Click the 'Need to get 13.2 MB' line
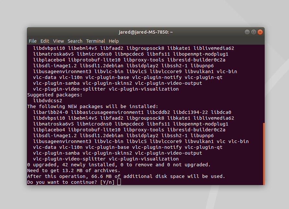289x209 pixels. click(x=74, y=170)
